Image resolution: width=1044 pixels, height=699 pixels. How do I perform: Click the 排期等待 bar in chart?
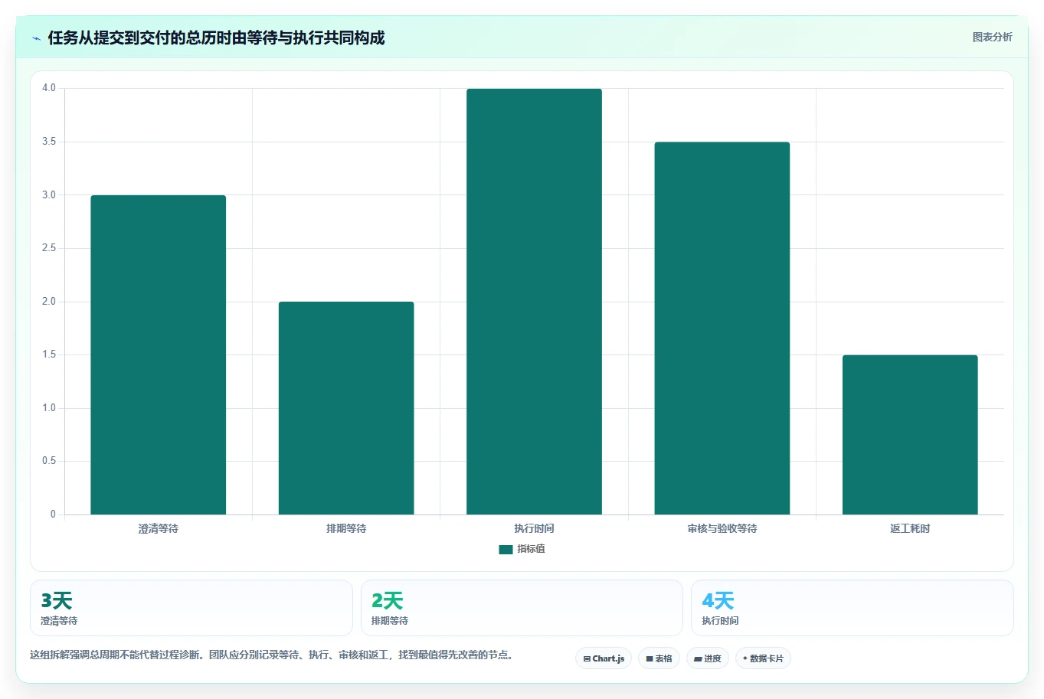[x=346, y=408]
